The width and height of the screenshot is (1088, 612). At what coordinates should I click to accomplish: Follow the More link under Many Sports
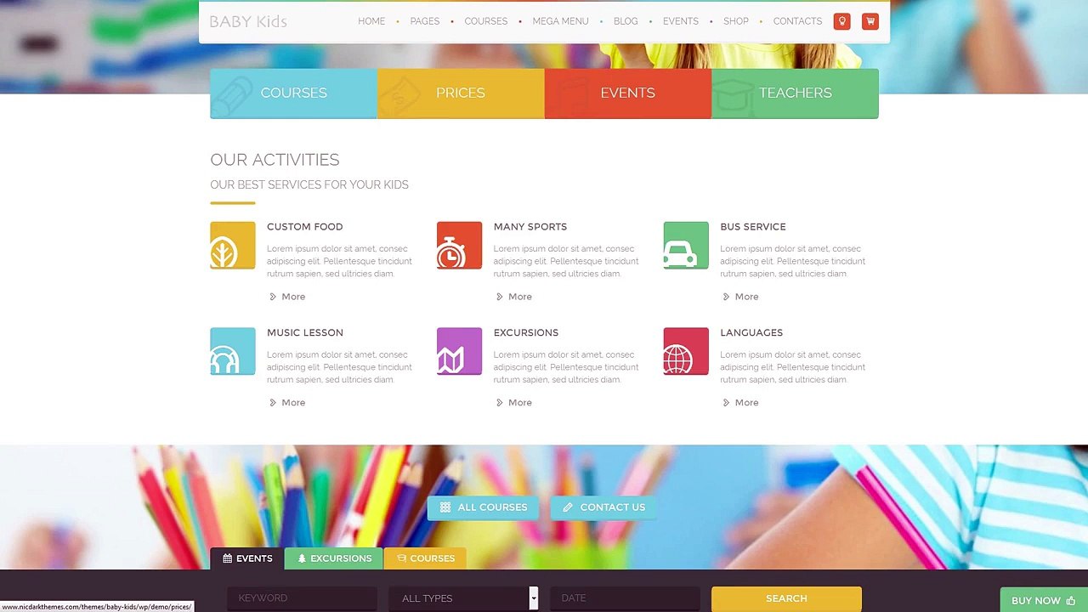click(514, 297)
